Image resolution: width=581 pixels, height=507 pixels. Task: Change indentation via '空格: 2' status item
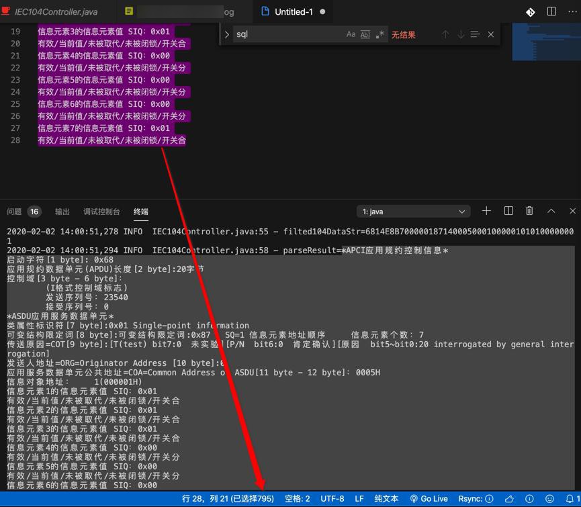tap(297, 499)
